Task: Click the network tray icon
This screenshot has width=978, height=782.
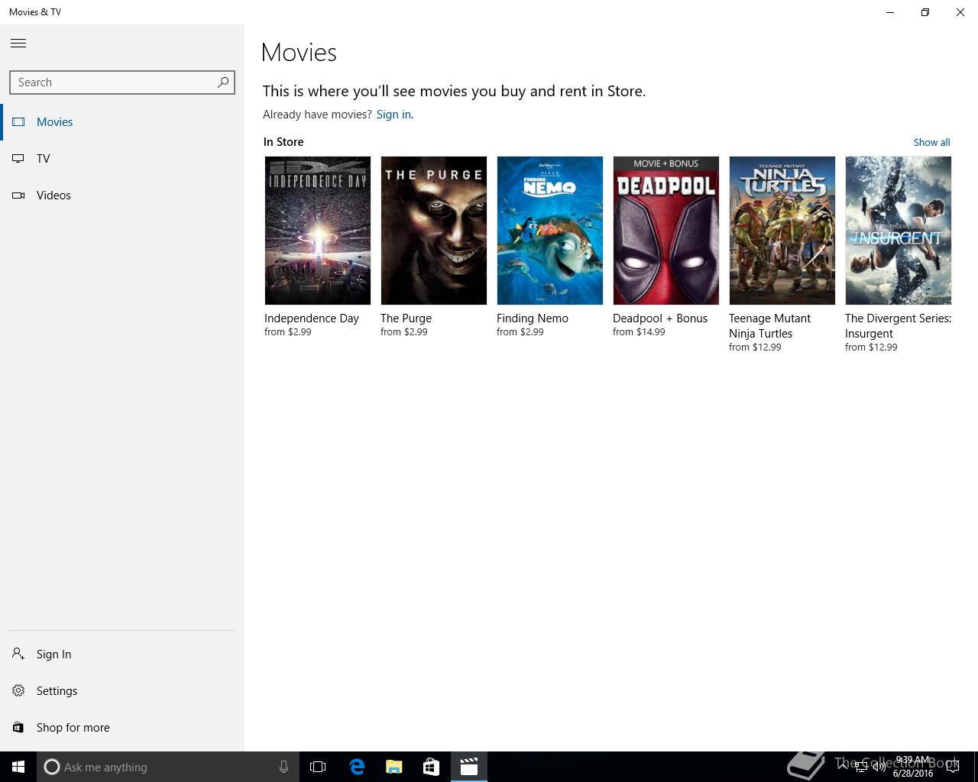Action: click(x=860, y=767)
